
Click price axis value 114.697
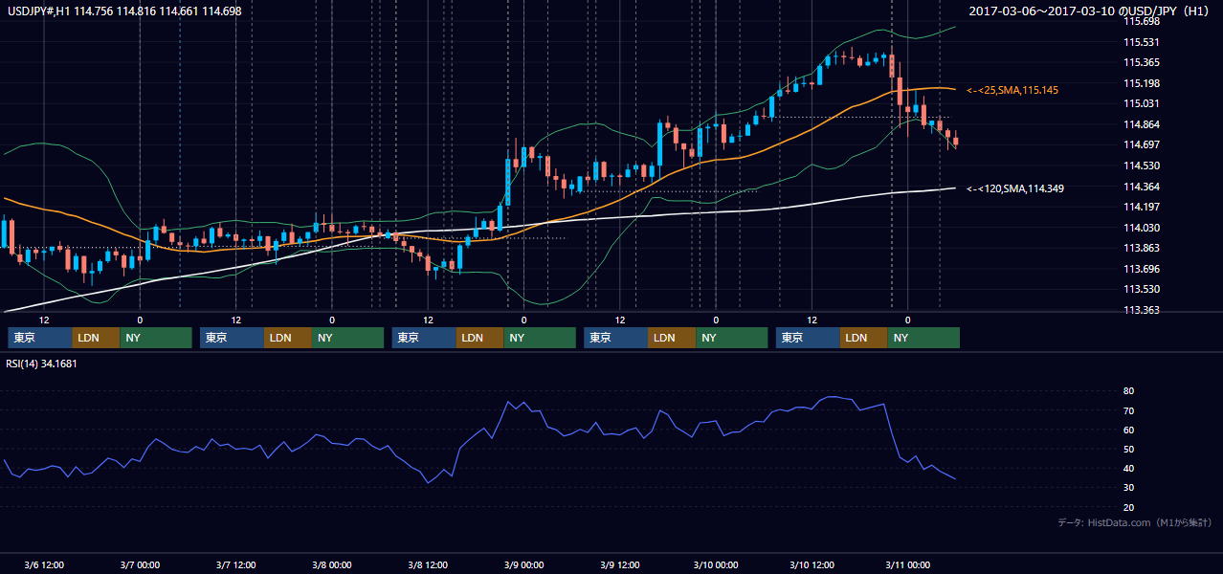pyautogui.click(x=1141, y=144)
